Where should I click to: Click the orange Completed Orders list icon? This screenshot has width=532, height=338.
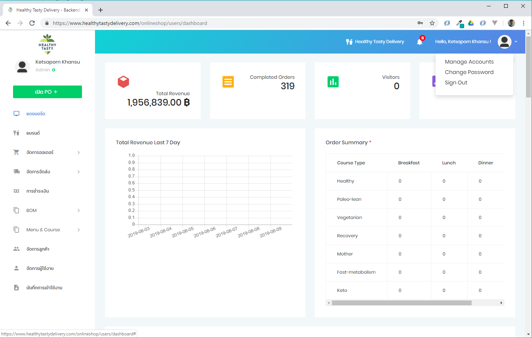(x=228, y=82)
